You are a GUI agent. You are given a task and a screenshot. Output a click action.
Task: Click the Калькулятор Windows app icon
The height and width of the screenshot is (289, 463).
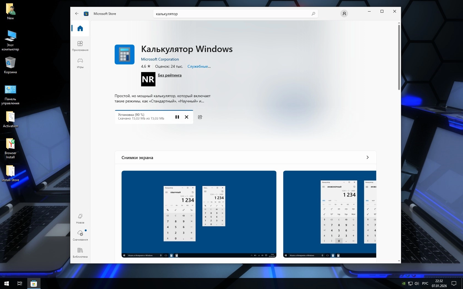click(x=125, y=54)
